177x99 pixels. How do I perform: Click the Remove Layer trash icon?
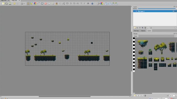tap(145, 28)
